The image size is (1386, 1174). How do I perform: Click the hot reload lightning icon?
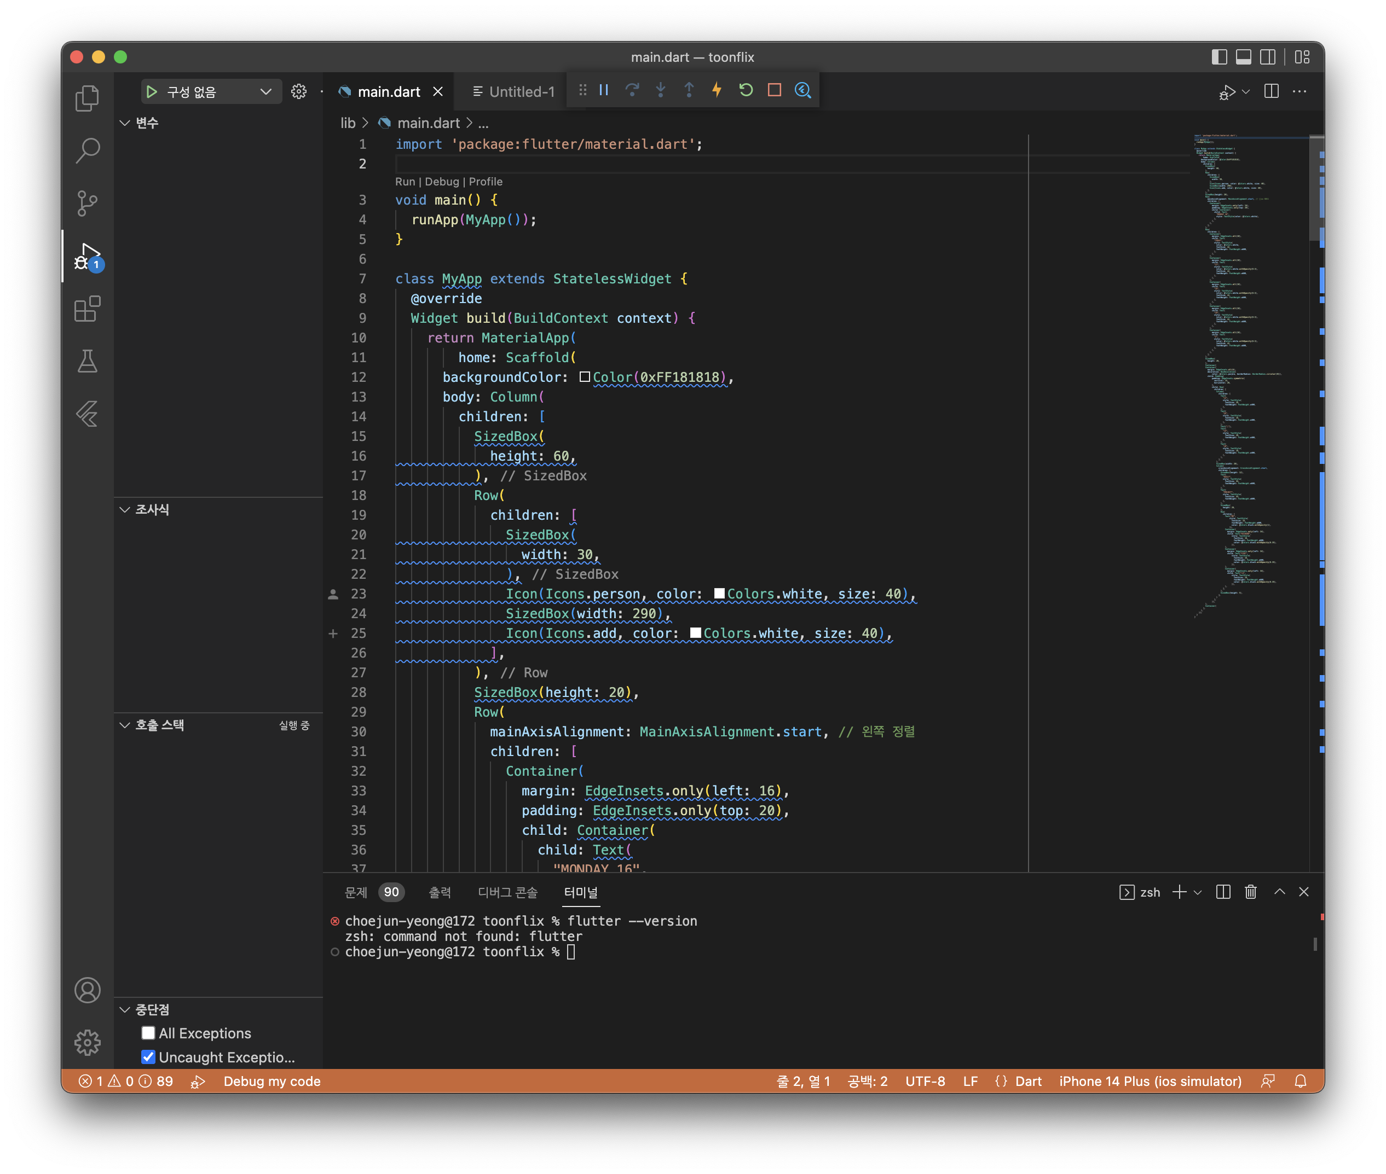(x=717, y=90)
